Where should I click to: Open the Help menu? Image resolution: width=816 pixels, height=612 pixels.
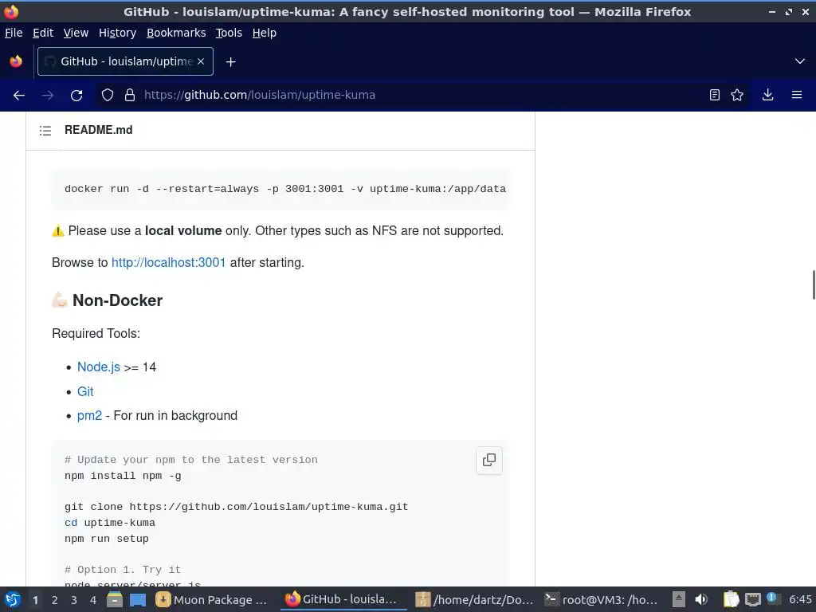pyautogui.click(x=265, y=33)
